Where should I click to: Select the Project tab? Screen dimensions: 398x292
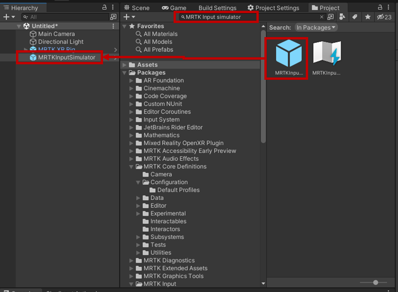click(326, 8)
